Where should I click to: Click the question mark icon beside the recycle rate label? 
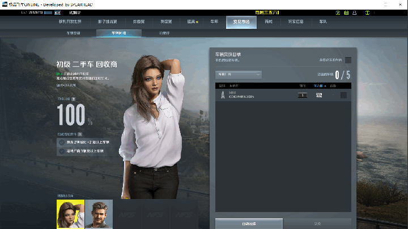coord(74,99)
